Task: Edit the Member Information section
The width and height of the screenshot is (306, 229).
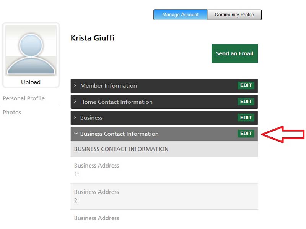Action: click(x=246, y=85)
